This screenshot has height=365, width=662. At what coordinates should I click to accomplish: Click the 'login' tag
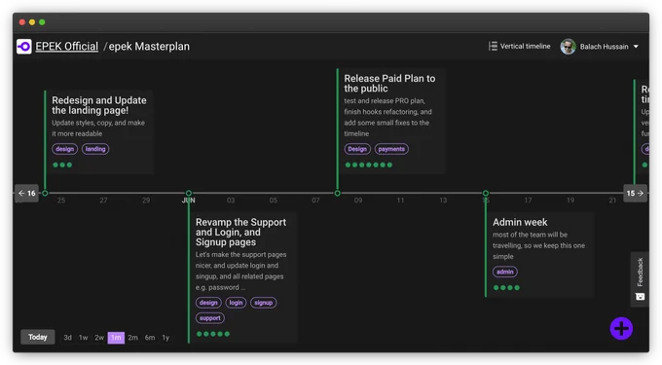[x=236, y=303]
